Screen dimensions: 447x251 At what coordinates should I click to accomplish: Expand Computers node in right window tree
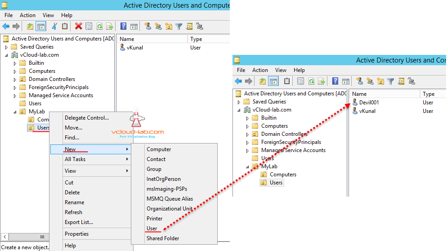coord(247,126)
